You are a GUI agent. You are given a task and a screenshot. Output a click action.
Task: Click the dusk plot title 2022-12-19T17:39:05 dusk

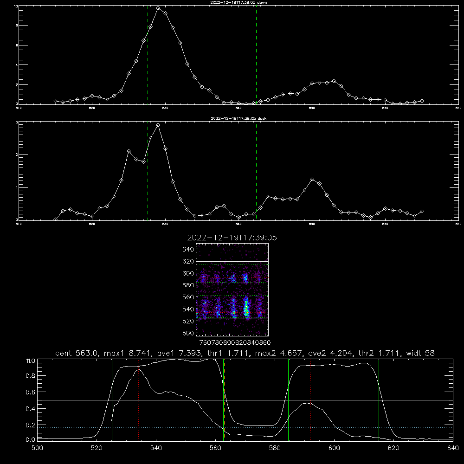click(238, 118)
